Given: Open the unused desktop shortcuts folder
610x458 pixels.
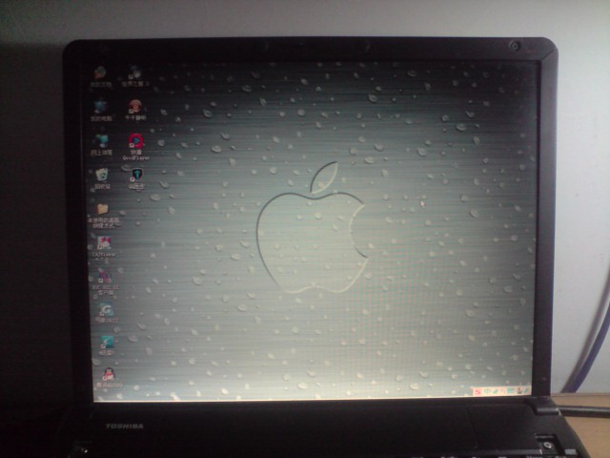Looking at the screenshot, I should point(104,216).
